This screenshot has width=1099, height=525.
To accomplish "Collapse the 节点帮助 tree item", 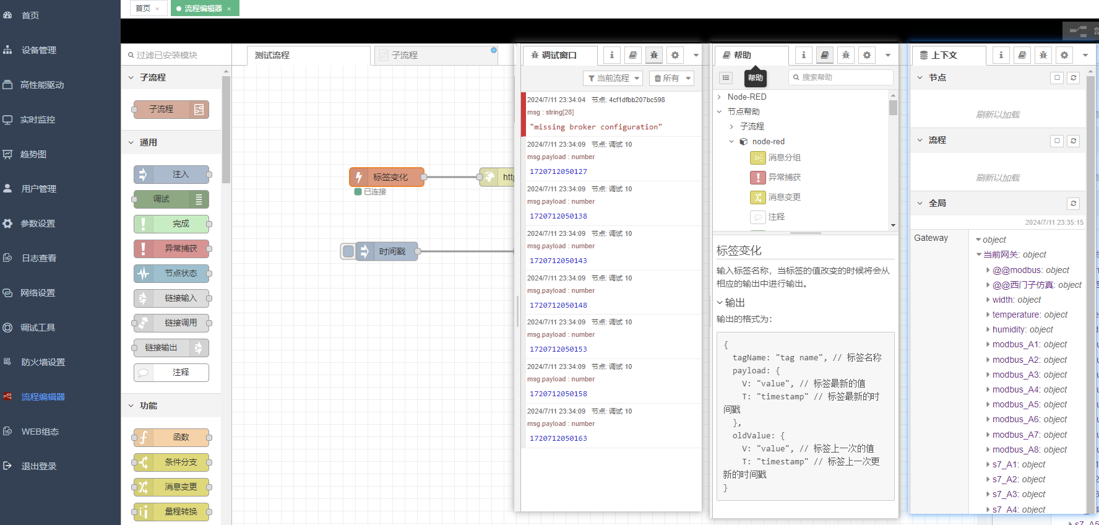I will (x=720, y=111).
